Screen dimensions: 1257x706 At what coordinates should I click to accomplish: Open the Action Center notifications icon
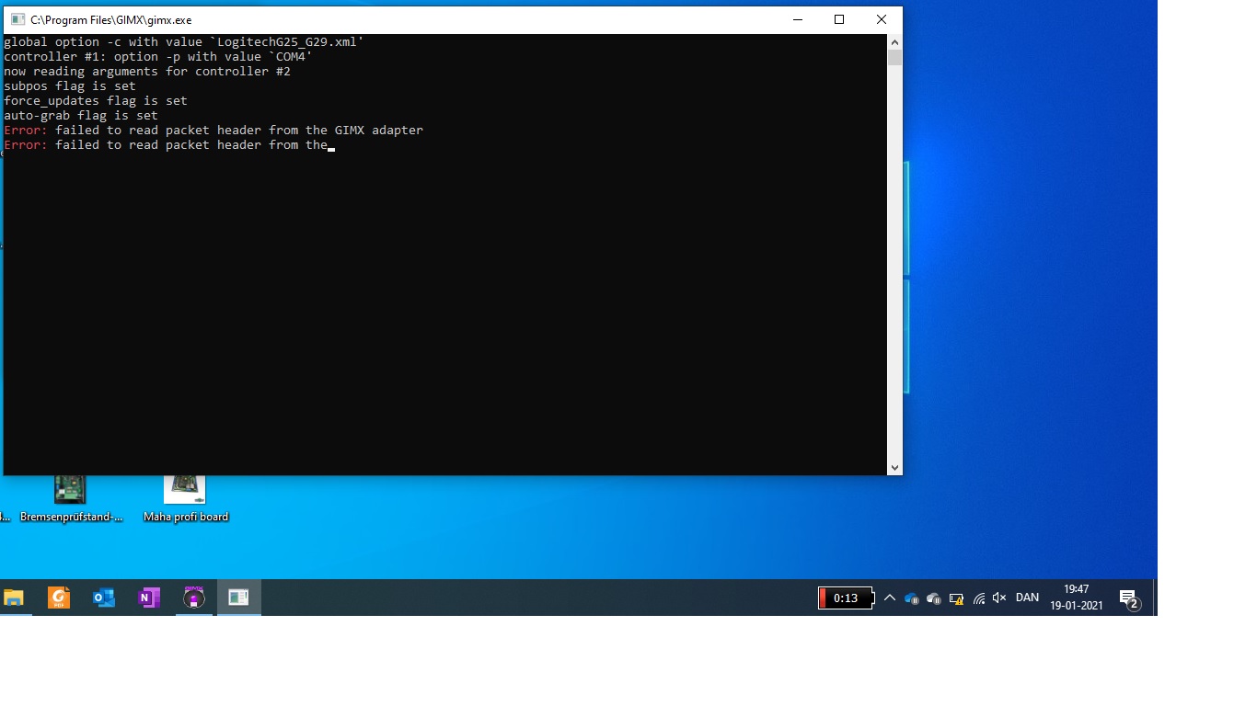pyautogui.click(x=1129, y=599)
